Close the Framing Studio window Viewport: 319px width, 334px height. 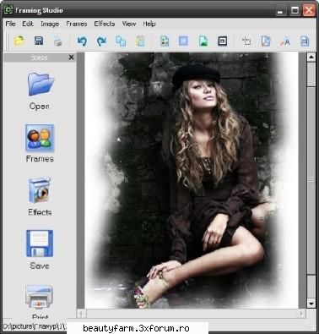tap(309, 11)
